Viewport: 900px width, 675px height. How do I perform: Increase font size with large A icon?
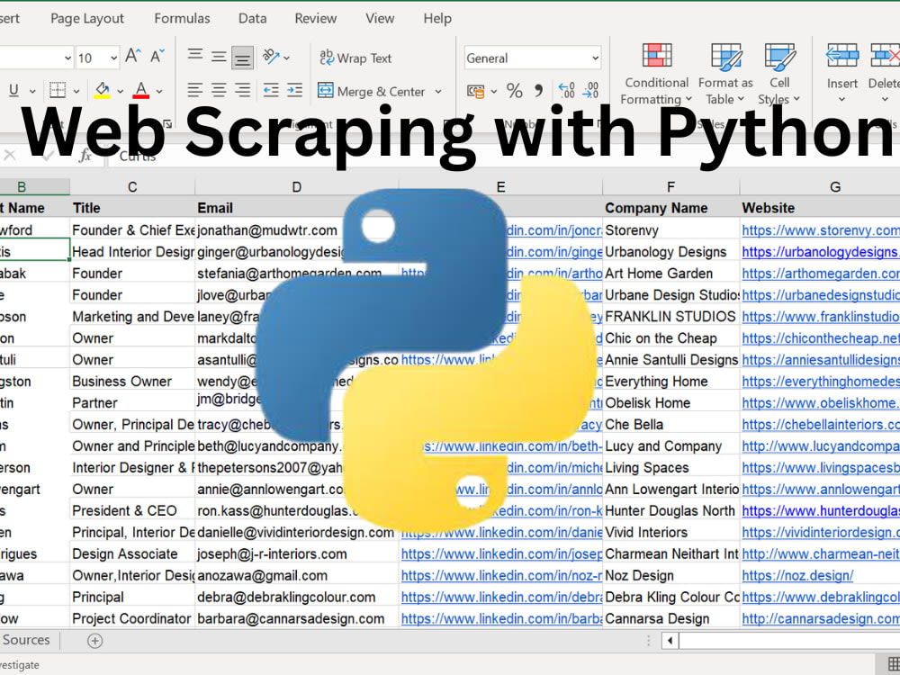(x=132, y=56)
